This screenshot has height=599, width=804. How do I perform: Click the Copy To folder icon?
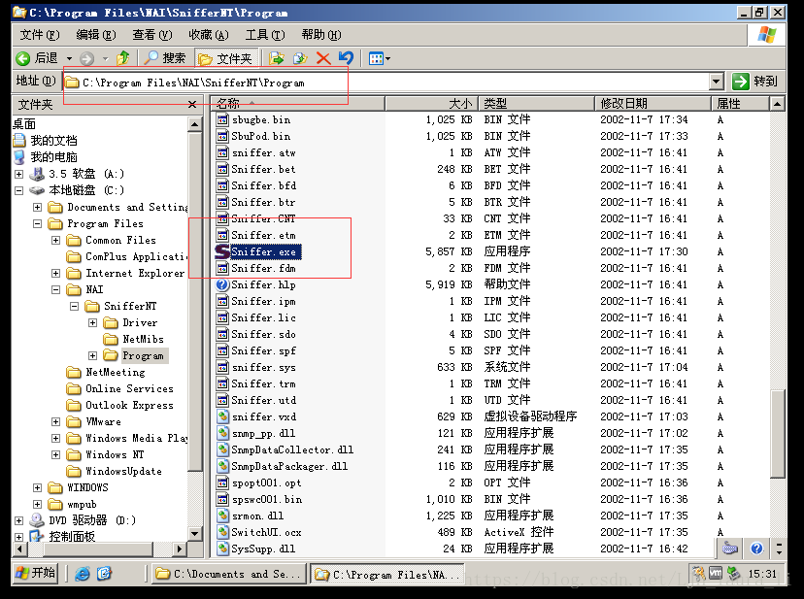(300, 58)
